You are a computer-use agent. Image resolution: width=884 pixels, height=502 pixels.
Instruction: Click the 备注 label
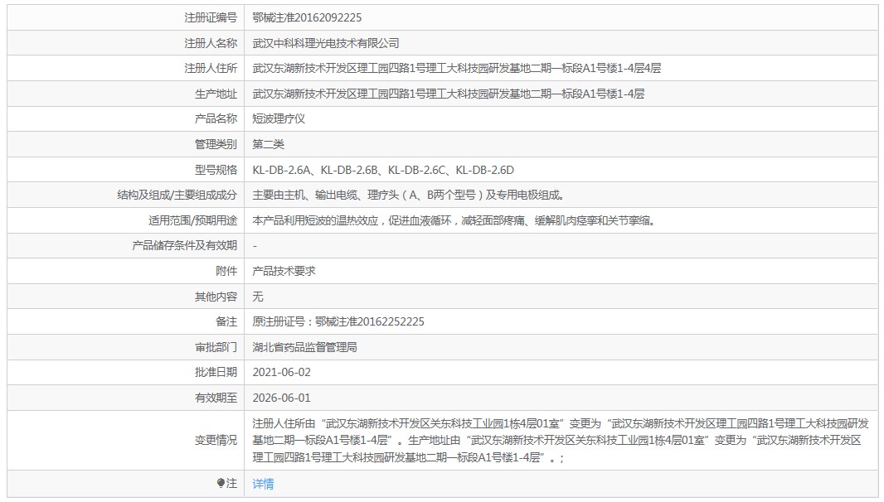[x=226, y=321]
